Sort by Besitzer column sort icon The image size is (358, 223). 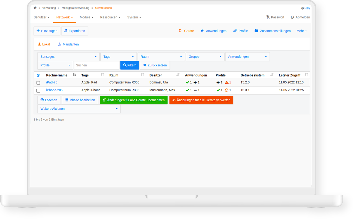(x=178, y=75)
